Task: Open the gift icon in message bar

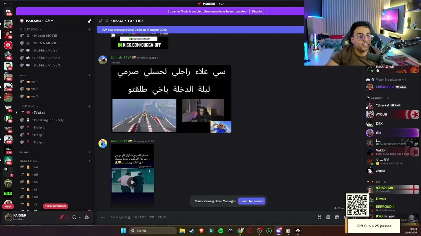Action: pos(319,217)
